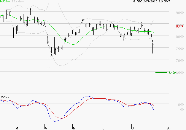Click the MACD panel title

tap(5, 97)
